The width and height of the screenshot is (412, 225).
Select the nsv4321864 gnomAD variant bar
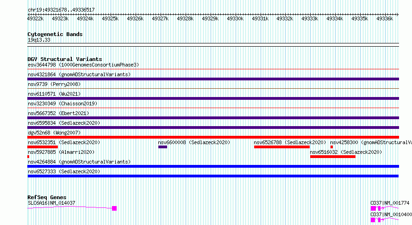tap(213, 79)
